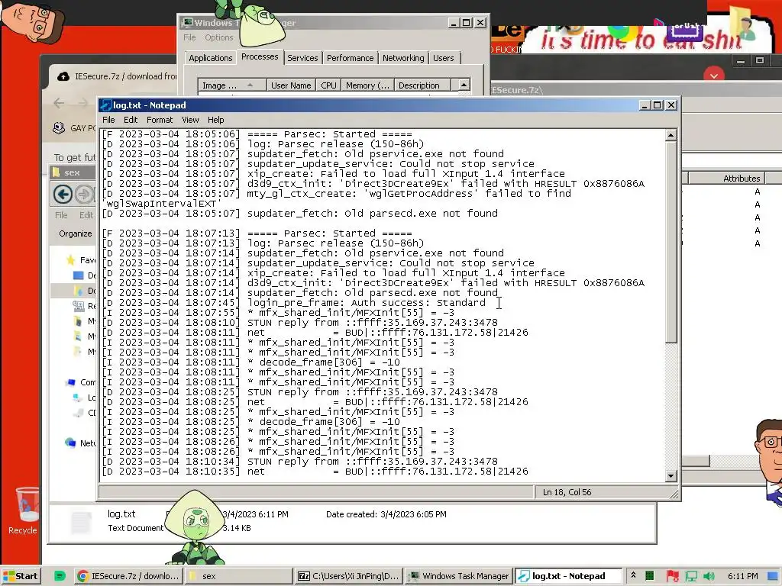Open Task Manager File menu
This screenshot has height=586, width=782.
click(189, 37)
